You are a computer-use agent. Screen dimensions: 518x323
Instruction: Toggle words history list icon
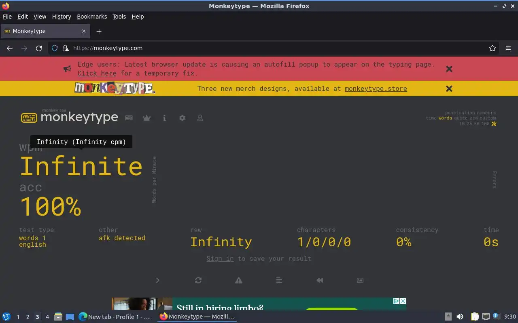[x=279, y=280]
